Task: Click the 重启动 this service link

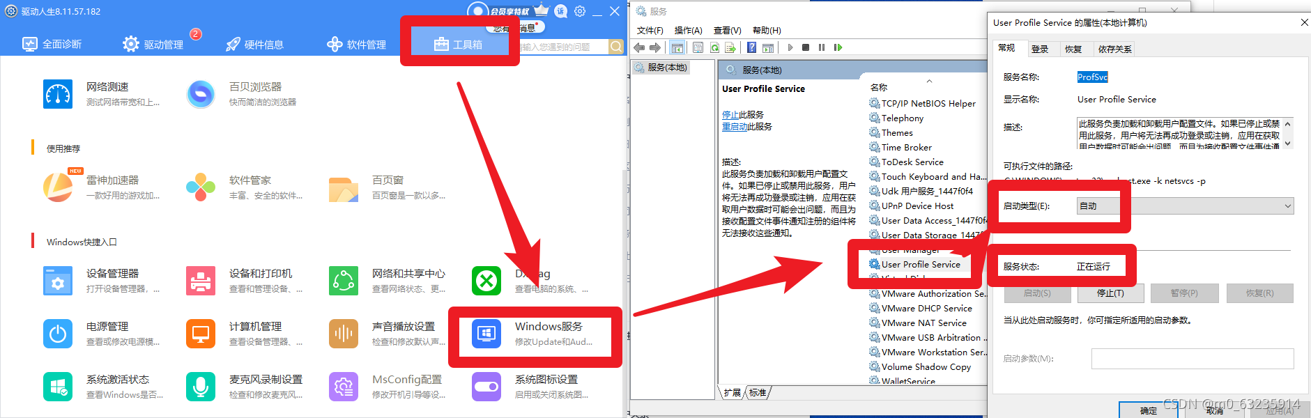Action: (x=733, y=126)
